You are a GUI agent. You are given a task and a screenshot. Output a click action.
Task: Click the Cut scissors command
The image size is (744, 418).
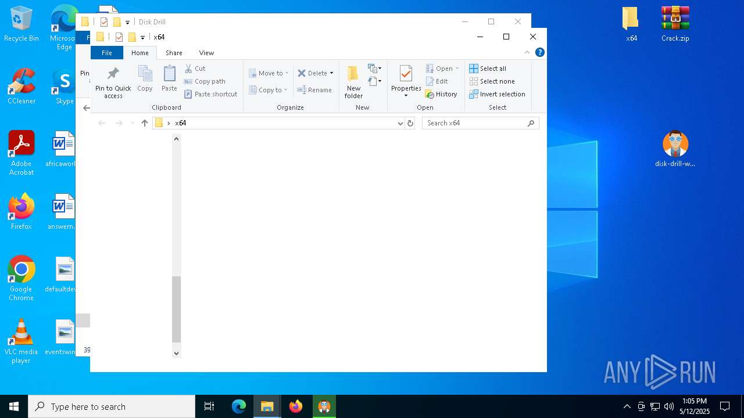pyautogui.click(x=195, y=69)
